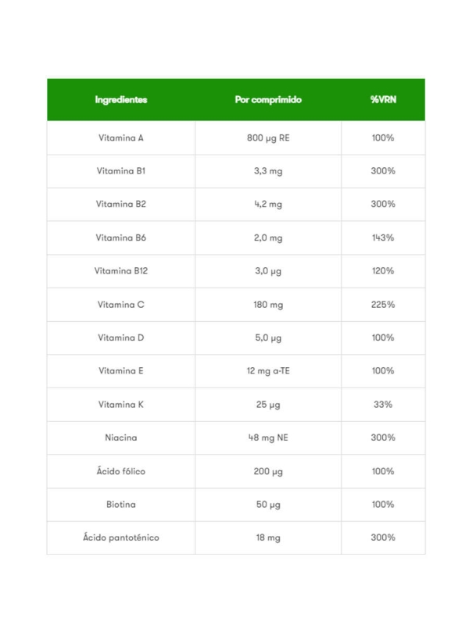Click the Ingredientes column header

120,100
